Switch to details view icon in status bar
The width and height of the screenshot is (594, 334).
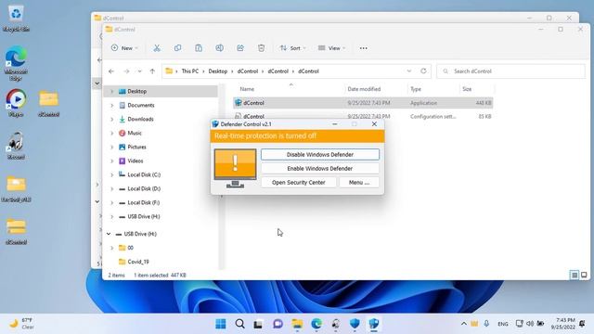pos(575,275)
